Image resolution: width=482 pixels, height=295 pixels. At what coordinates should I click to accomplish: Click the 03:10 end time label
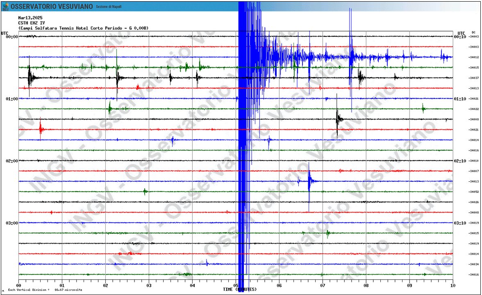pyautogui.click(x=460, y=223)
